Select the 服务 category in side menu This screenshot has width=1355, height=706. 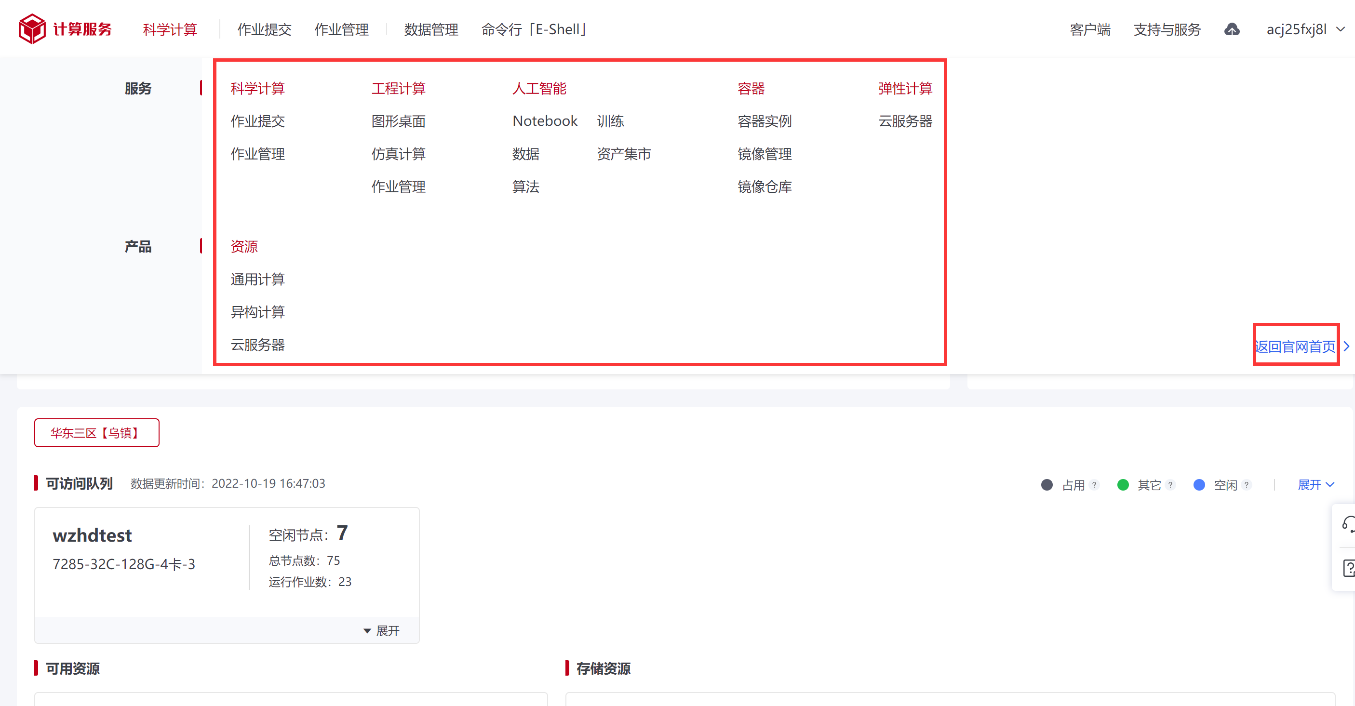138,88
